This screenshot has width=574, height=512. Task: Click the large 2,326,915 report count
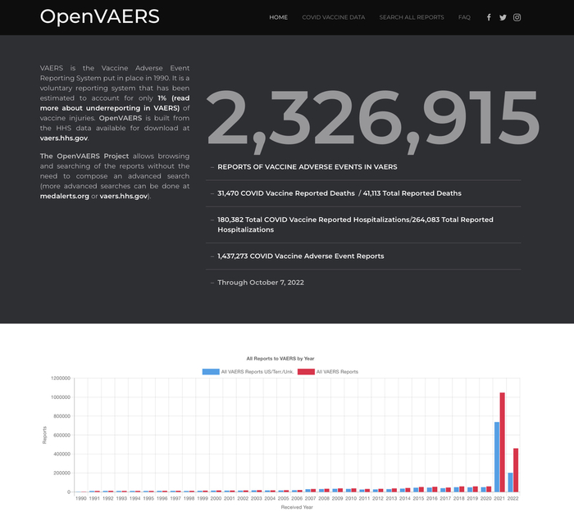pos(372,120)
